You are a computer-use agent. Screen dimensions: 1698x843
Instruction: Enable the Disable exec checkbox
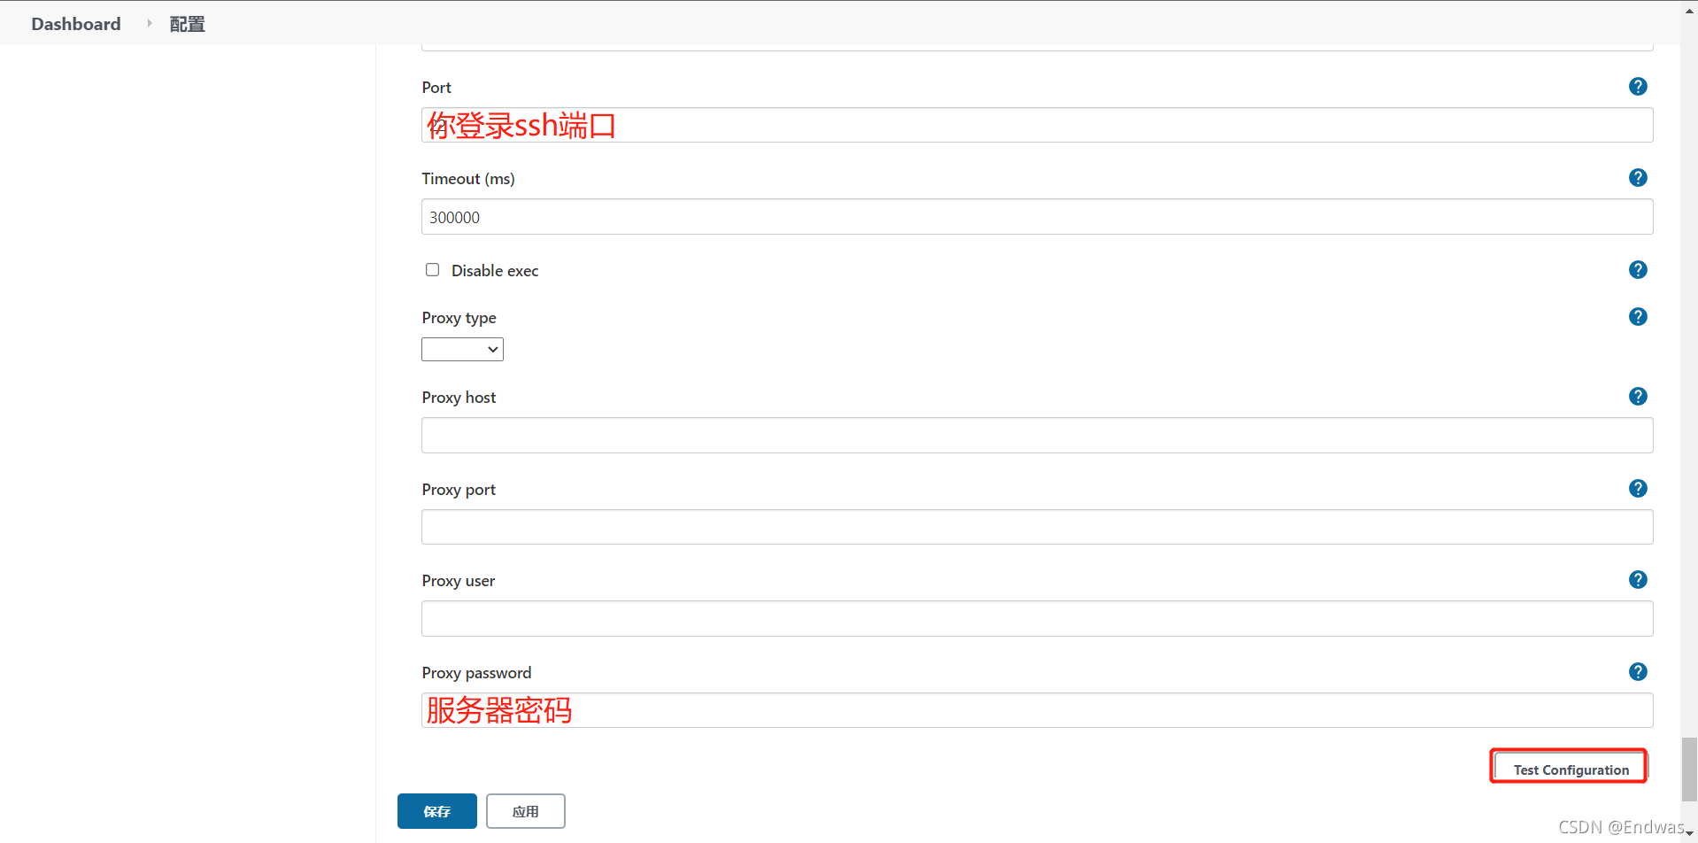click(x=432, y=270)
